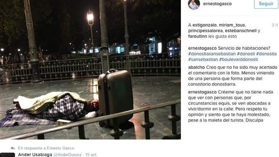Click the reply arrow icon below photo
Image resolution: width=279 pixels, height=157 pixels.
click(x=13, y=148)
